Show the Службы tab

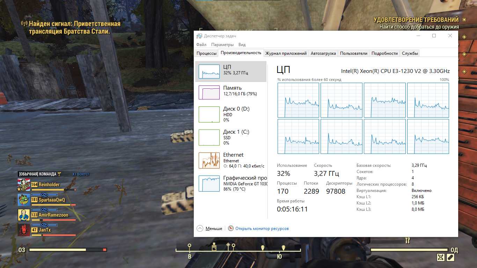[410, 53]
